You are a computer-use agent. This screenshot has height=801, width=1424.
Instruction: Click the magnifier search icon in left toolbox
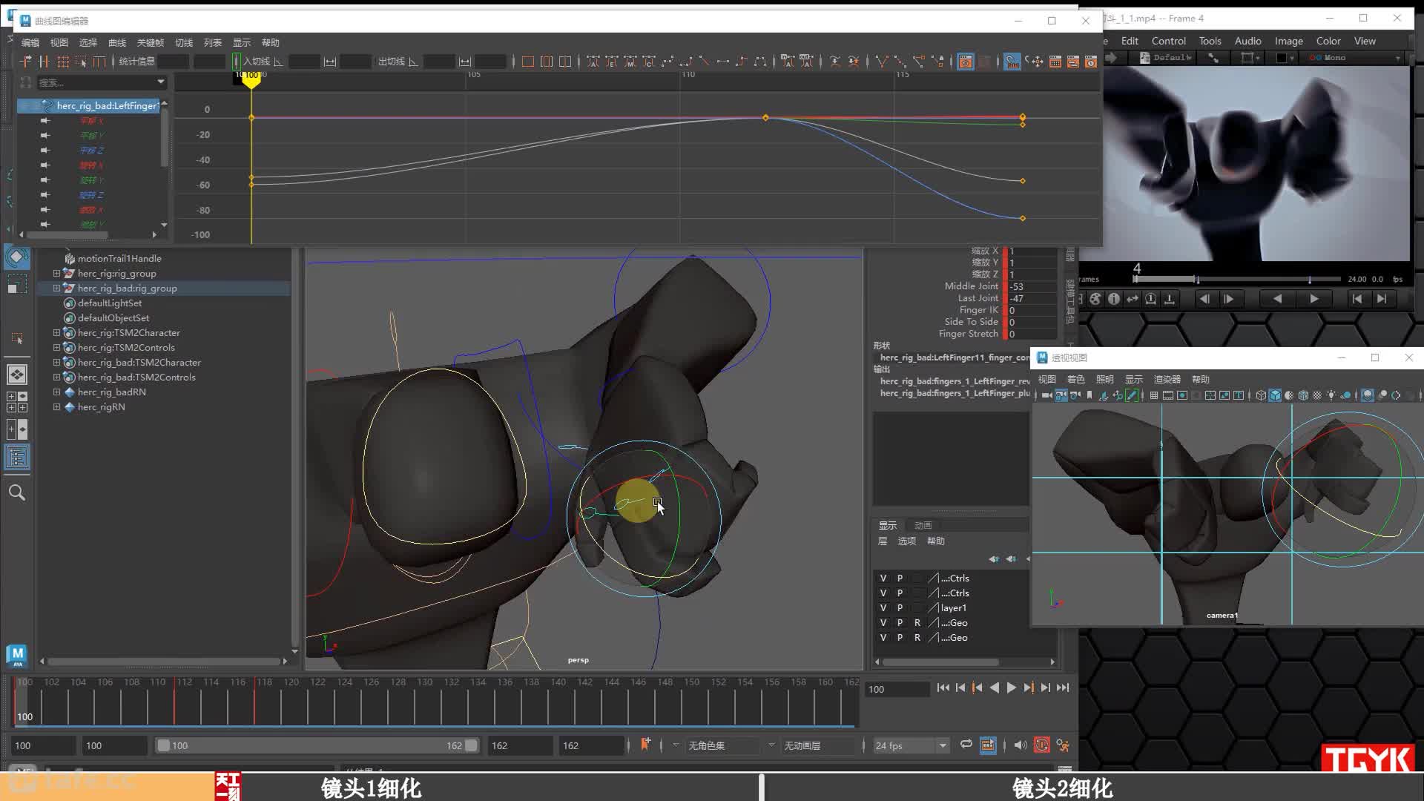(16, 492)
